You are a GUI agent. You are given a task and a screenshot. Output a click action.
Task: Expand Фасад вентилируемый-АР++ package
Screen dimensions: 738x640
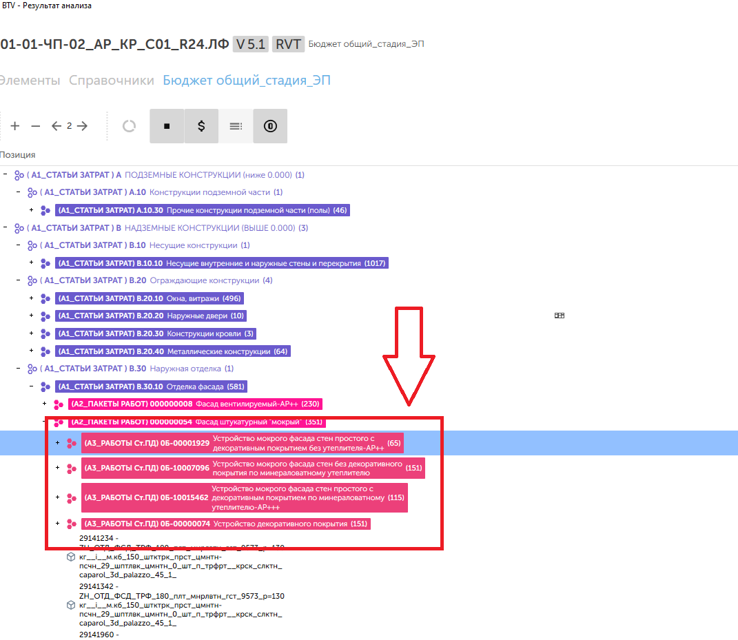point(45,403)
